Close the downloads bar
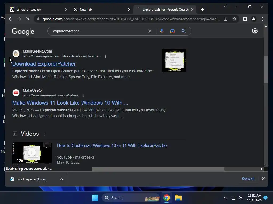 [x=263, y=179]
